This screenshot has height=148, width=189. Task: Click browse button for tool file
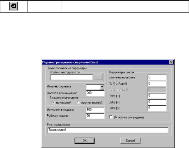[98, 77]
